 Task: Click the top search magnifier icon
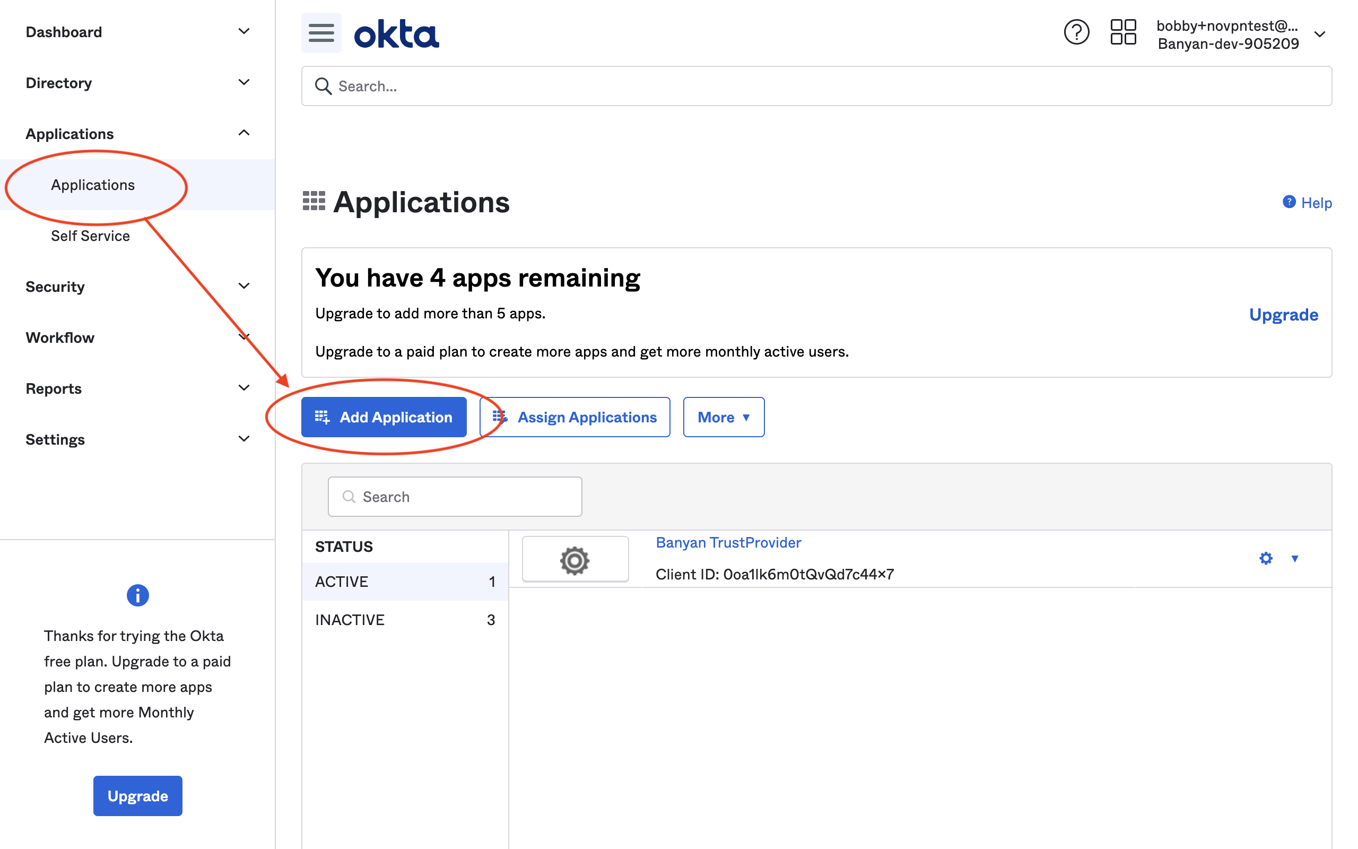[x=323, y=86]
